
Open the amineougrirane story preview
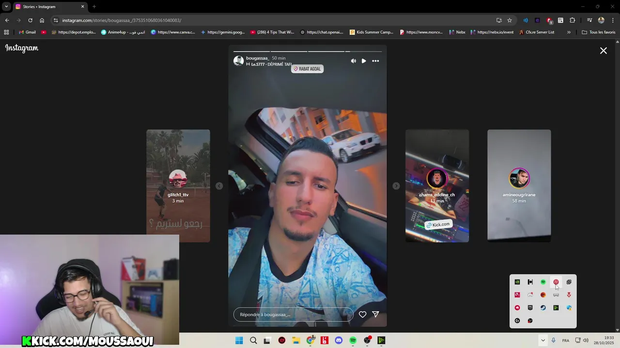click(x=519, y=186)
